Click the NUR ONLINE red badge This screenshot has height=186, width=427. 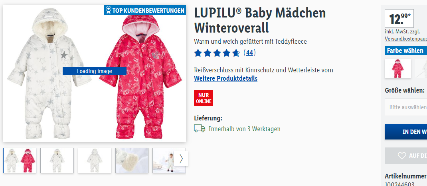[x=204, y=98]
